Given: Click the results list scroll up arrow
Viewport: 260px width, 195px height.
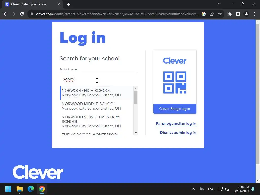Looking at the screenshot, I should click(136, 89).
